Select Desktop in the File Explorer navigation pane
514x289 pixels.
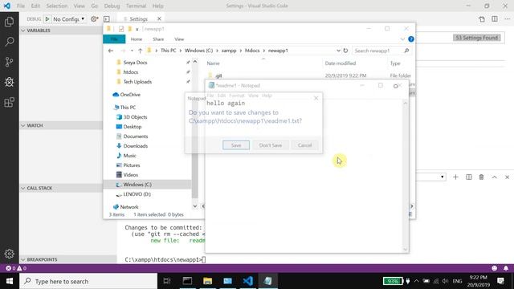[133, 127]
